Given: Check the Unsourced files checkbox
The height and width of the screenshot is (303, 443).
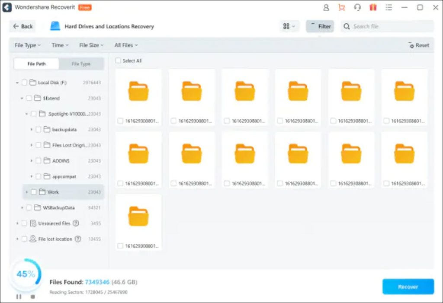Looking at the screenshot, I should (x=24, y=223).
